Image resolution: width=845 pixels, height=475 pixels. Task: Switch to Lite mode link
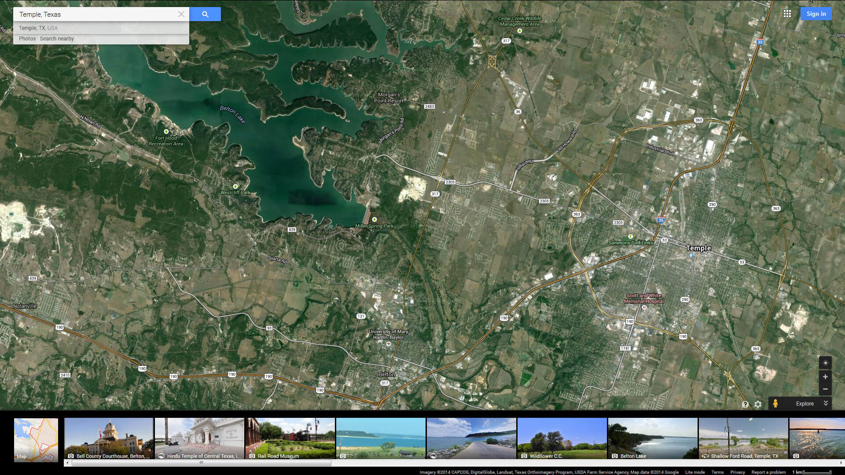(x=694, y=472)
